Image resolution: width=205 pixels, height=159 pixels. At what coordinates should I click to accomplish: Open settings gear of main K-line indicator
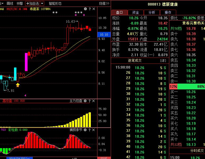(85, 9)
